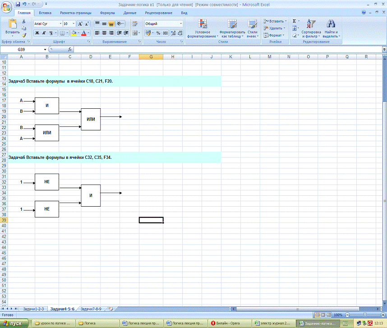This screenshot has width=387, height=328.
Task: Toggle underline Ч formatting
Action: 51,33
